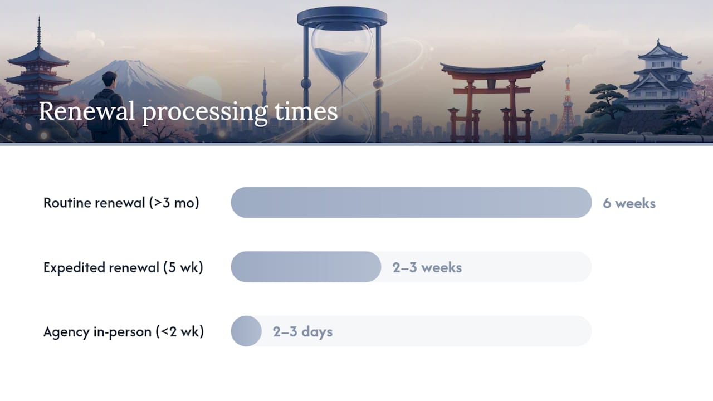Select the '2–3 days' value text
713x401 pixels.
[x=302, y=332]
